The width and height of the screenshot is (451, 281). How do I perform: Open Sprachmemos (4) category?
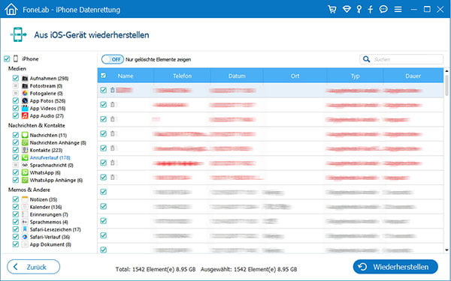point(49,222)
